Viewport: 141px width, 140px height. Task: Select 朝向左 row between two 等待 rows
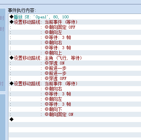[75, 99]
